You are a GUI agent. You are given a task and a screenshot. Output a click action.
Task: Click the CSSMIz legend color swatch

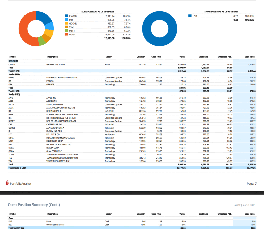(x=67, y=16)
